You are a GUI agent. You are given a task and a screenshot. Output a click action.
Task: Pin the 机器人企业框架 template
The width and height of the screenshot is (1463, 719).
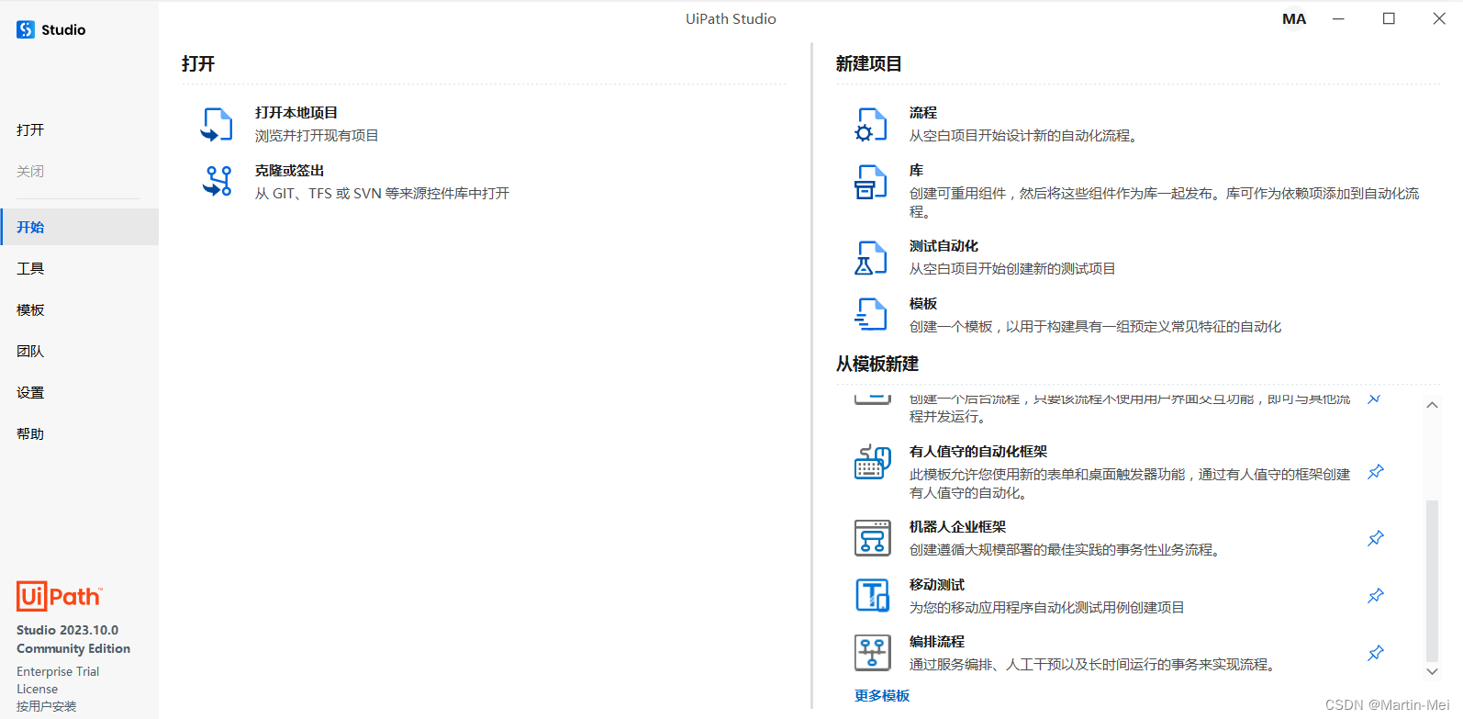[1376, 538]
